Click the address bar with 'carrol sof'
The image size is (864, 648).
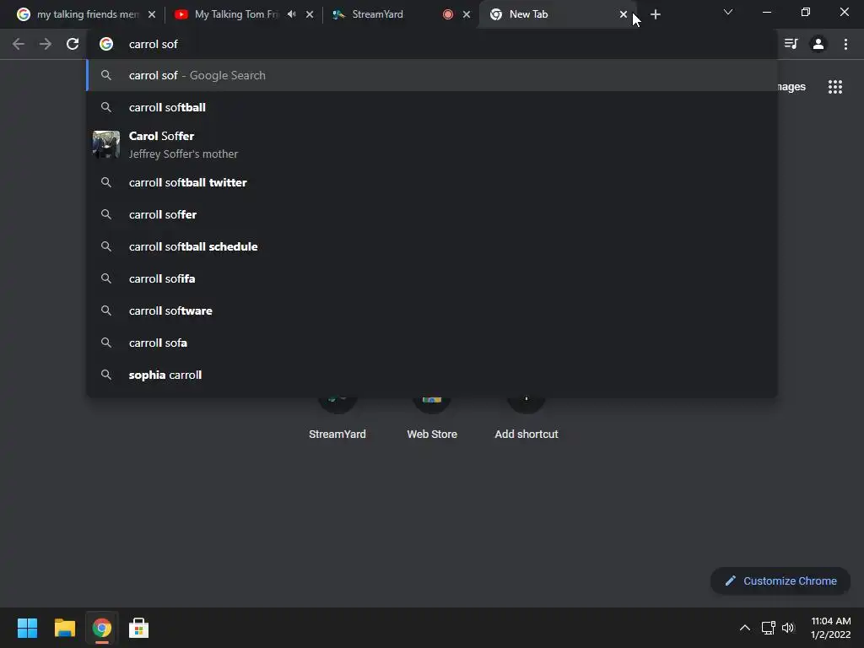click(431, 44)
